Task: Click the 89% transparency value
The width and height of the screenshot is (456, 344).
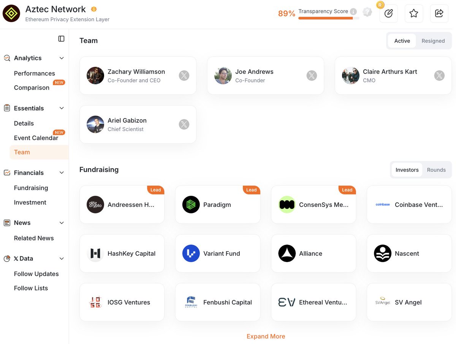Action: 287,14
